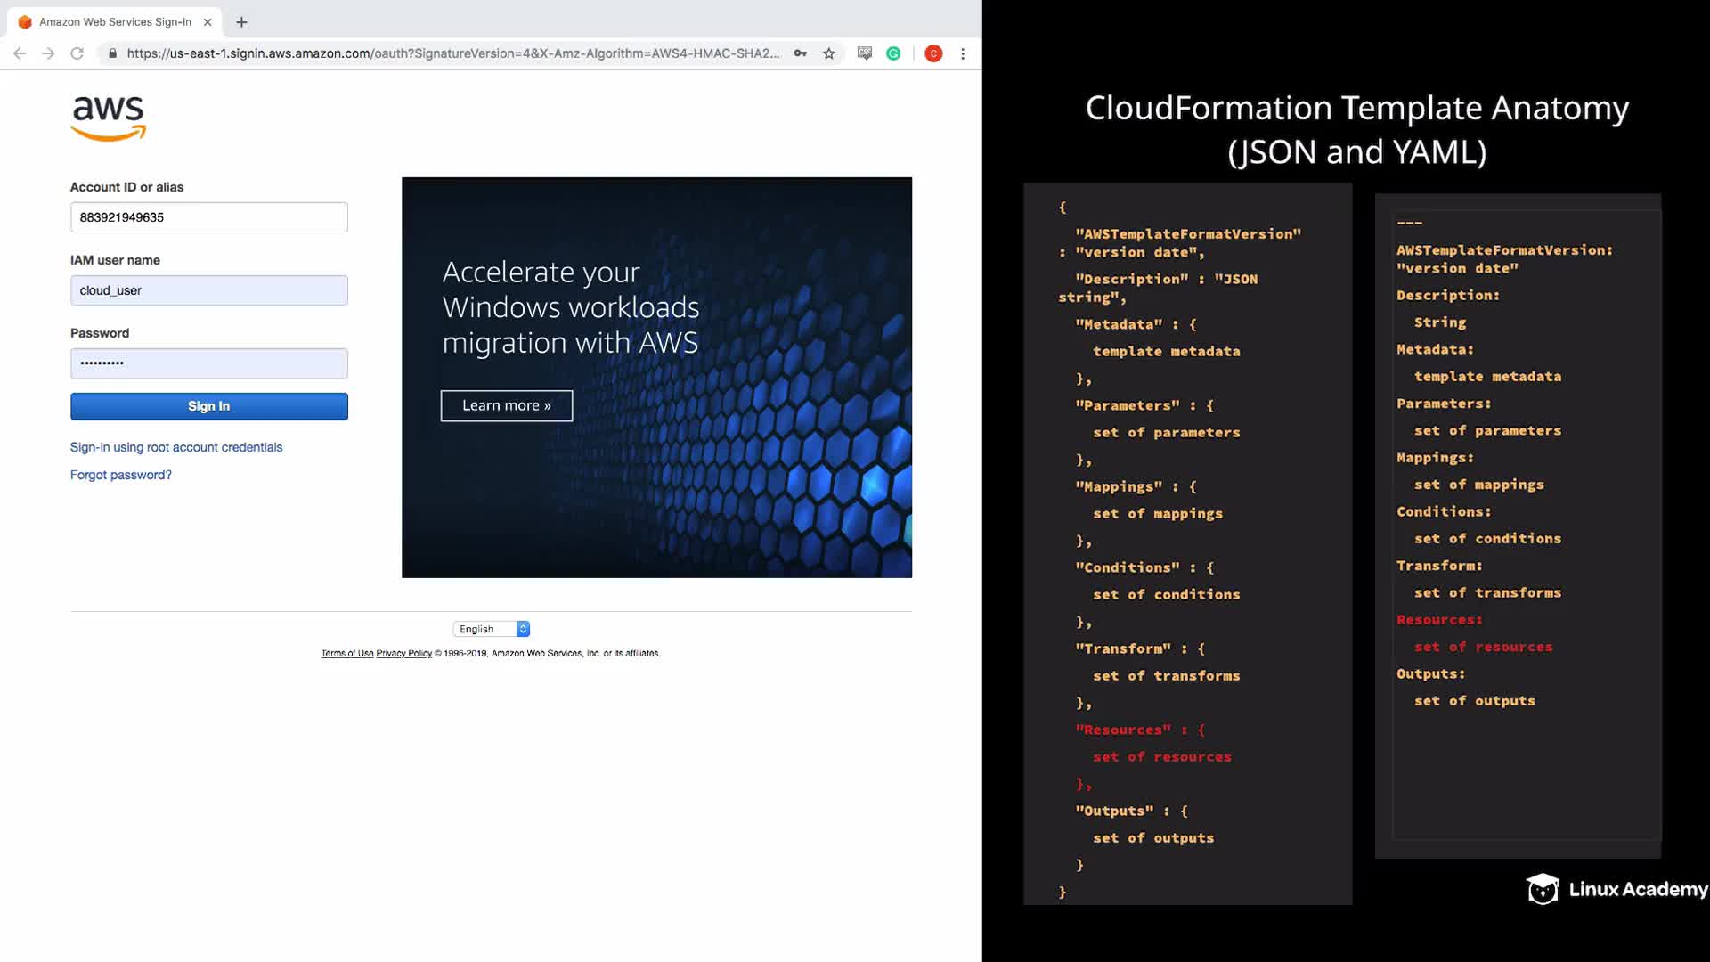Open the Chrome profile avatar
The height and width of the screenshot is (962, 1710).
pos(933,53)
